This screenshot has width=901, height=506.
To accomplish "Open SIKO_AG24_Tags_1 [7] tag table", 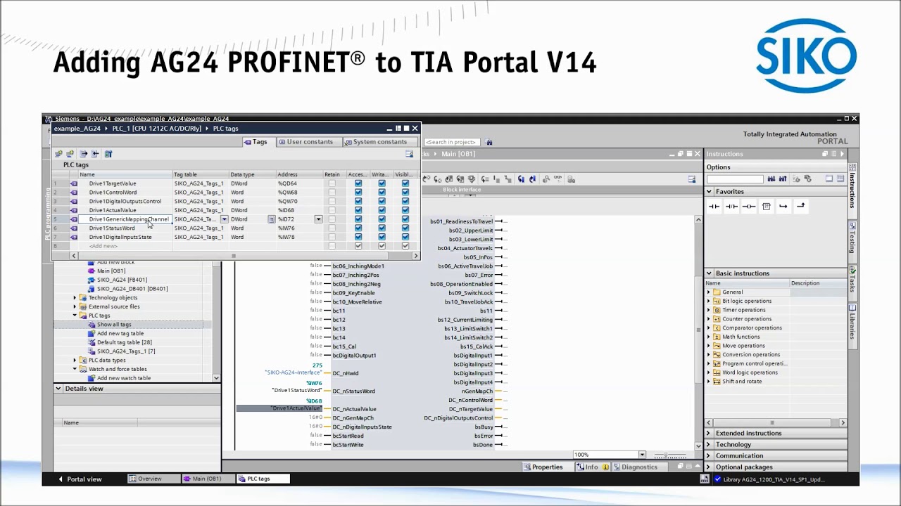I will pyautogui.click(x=122, y=351).
